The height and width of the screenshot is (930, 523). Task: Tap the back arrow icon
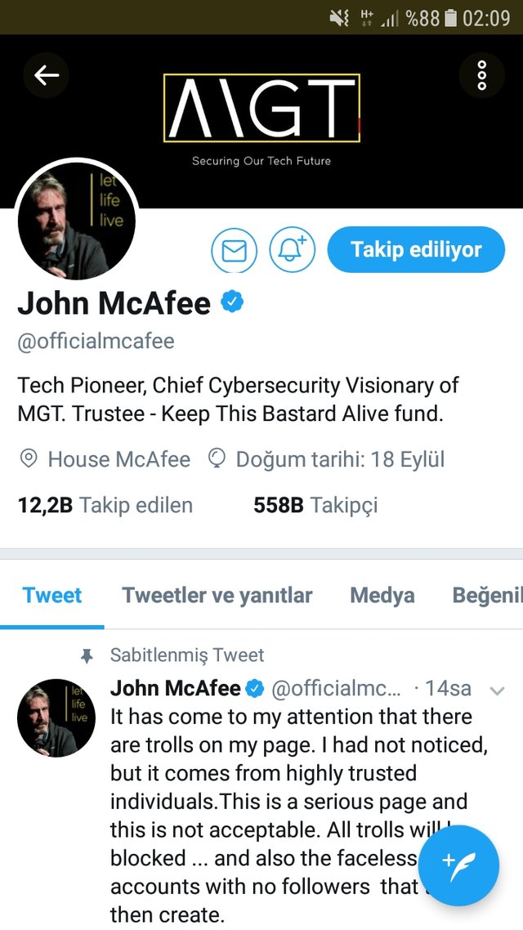[47, 75]
